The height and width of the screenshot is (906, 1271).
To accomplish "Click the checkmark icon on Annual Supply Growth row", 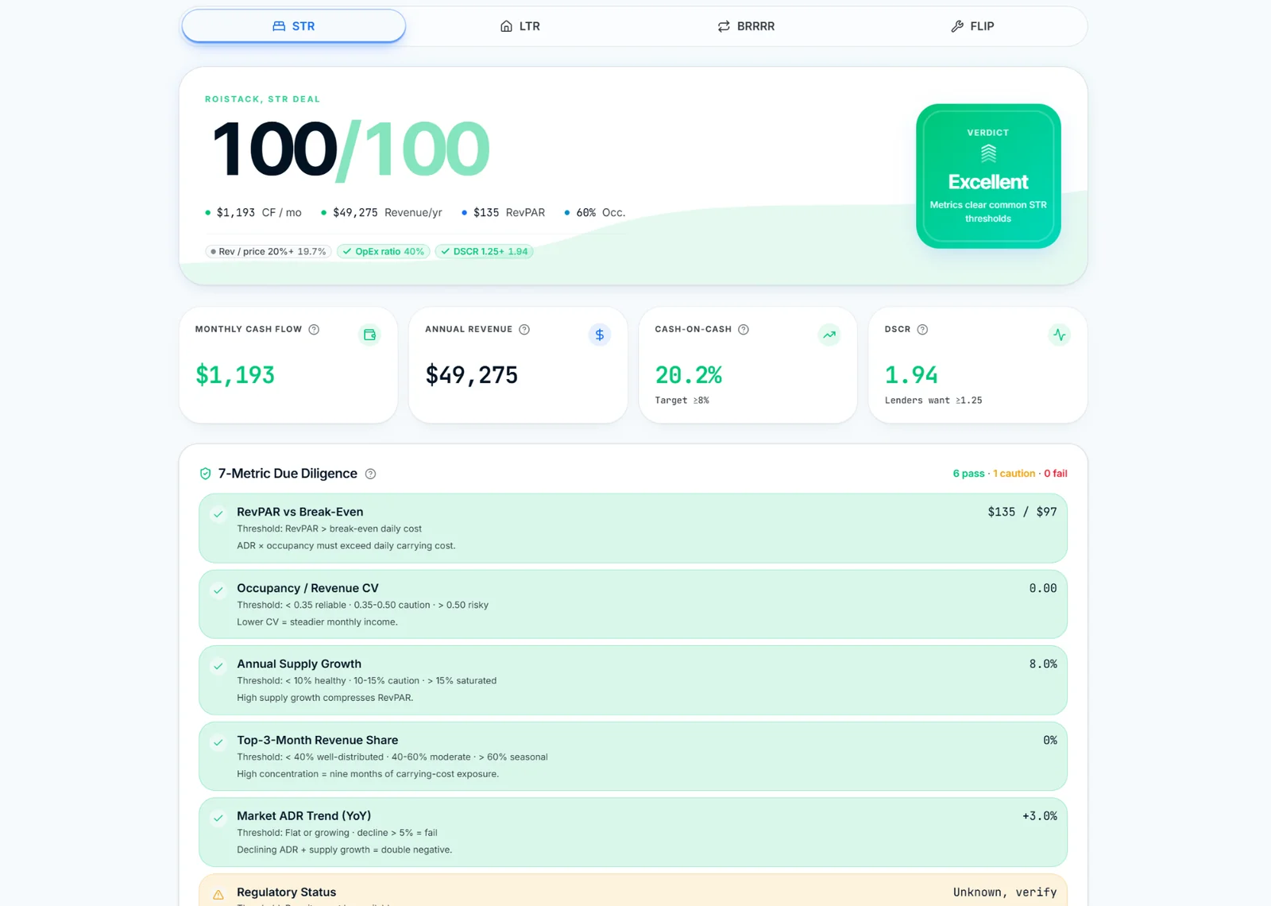I will 218,666.
